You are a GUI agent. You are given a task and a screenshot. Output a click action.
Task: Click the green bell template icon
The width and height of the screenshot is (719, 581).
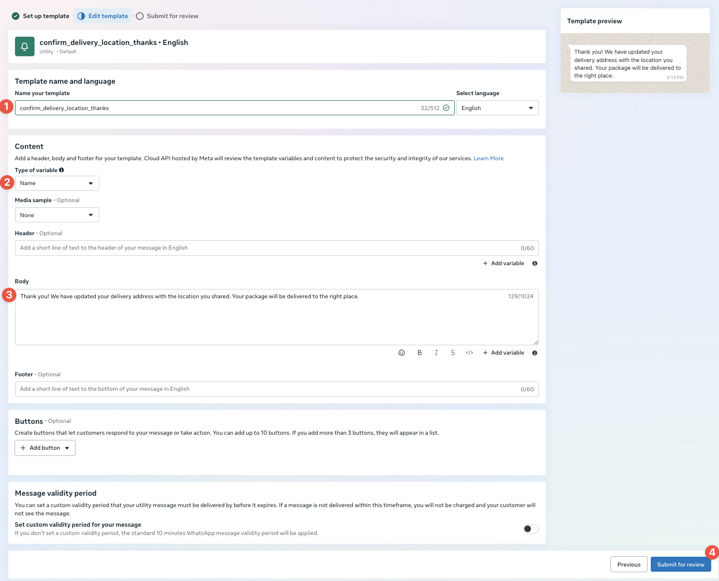24,47
